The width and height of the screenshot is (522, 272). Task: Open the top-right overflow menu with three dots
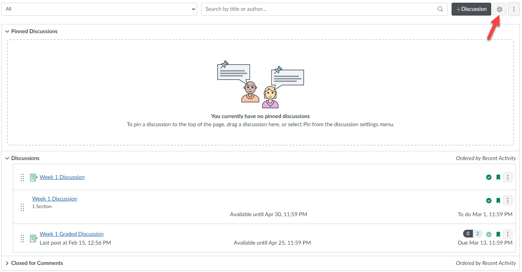coord(514,9)
